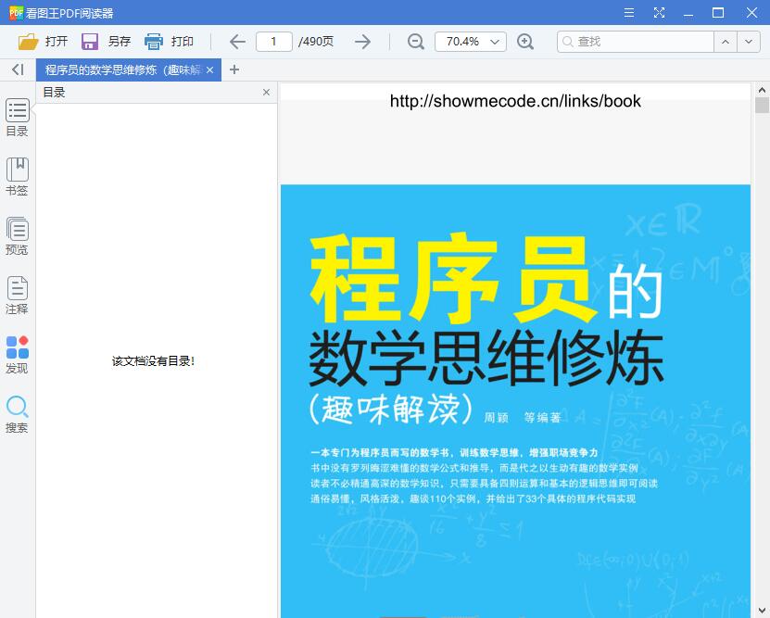Screen dimensions: 770x618
Task: Zoom out with the minus magnifier
Action: (x=415, y=42)
